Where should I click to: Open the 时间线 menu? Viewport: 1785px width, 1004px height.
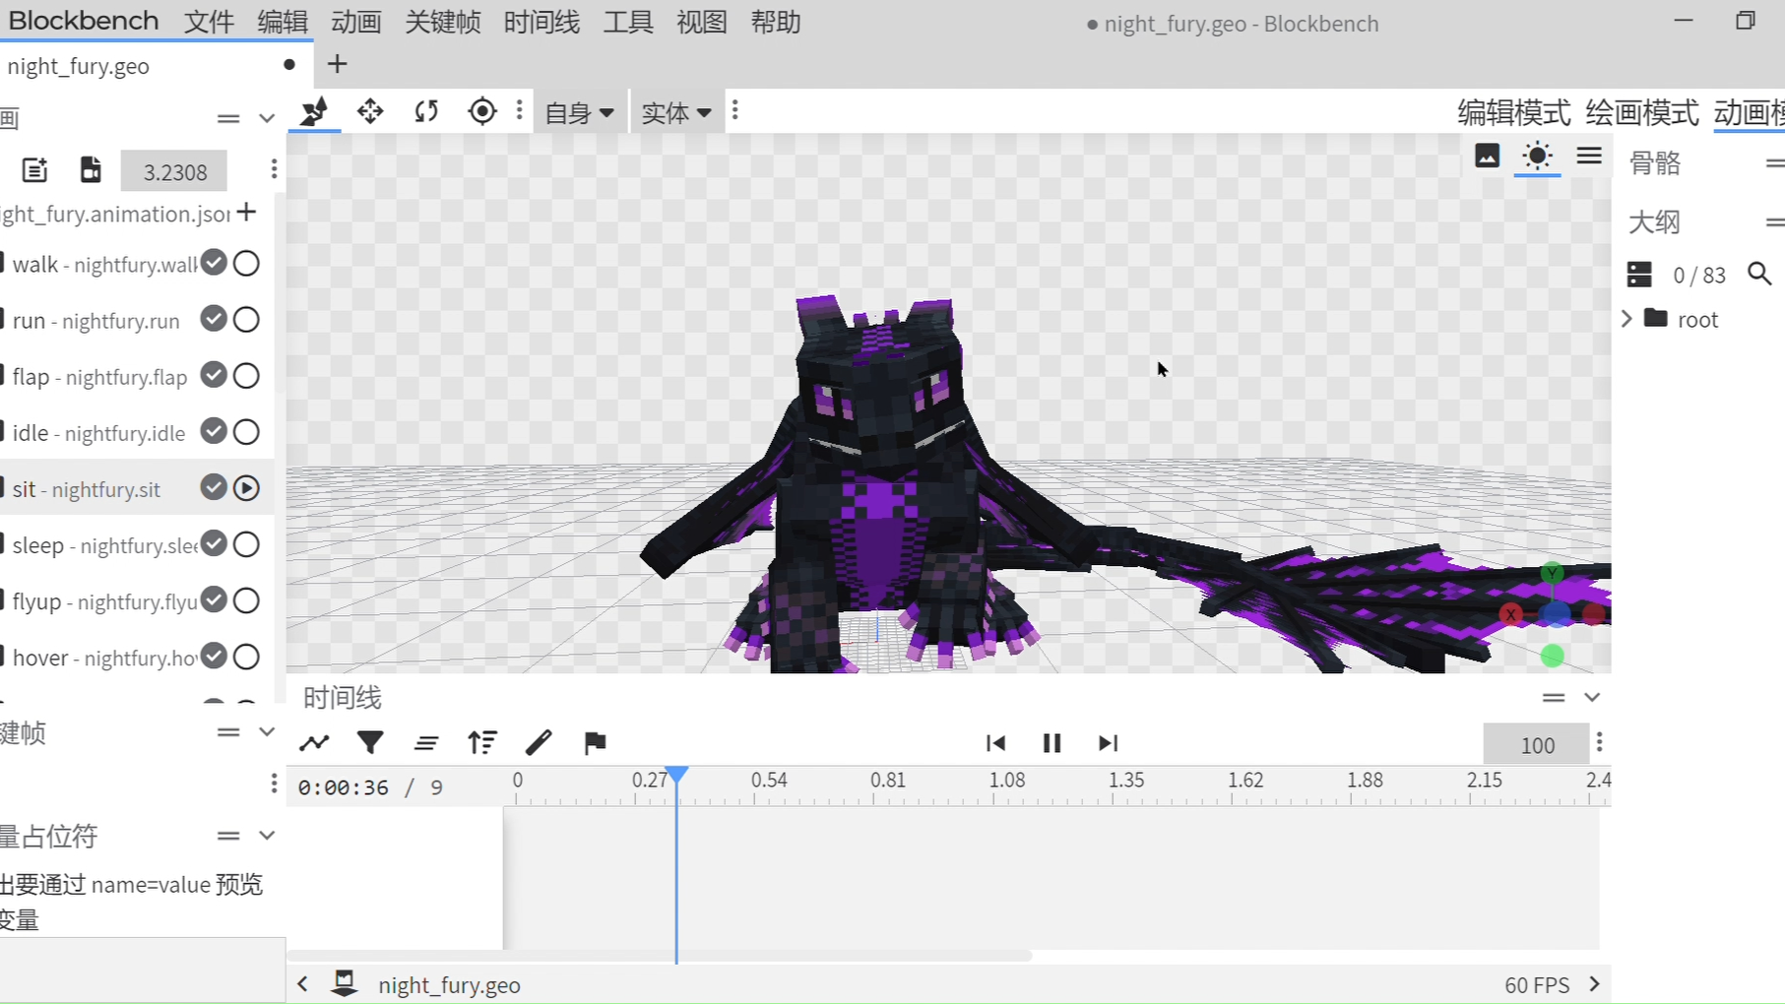[x=542, y=22]
